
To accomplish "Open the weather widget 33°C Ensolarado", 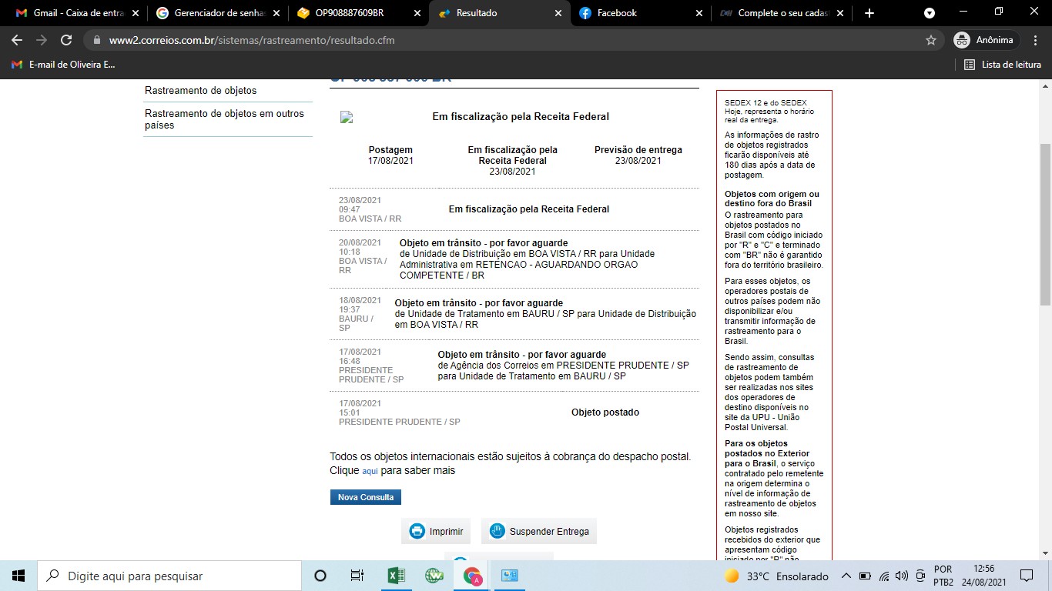I will tap(776, 576).
